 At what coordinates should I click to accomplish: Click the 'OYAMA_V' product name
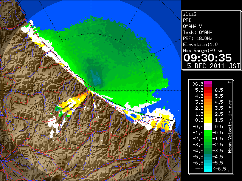tap(192, 26)
